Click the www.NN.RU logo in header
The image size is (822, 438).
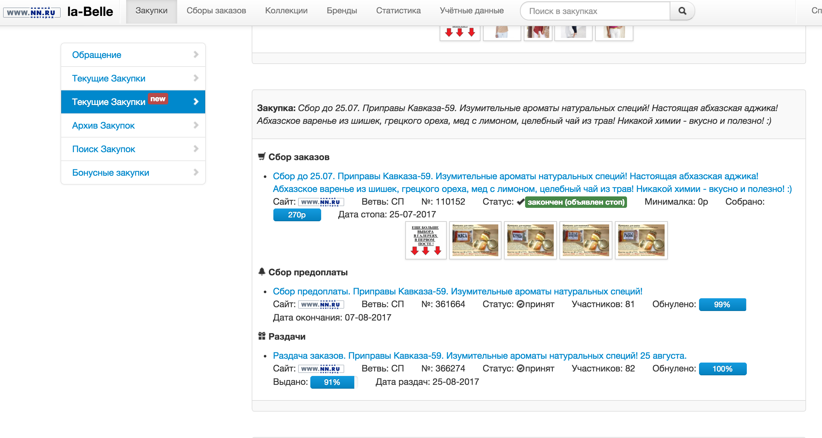[32, 12]
